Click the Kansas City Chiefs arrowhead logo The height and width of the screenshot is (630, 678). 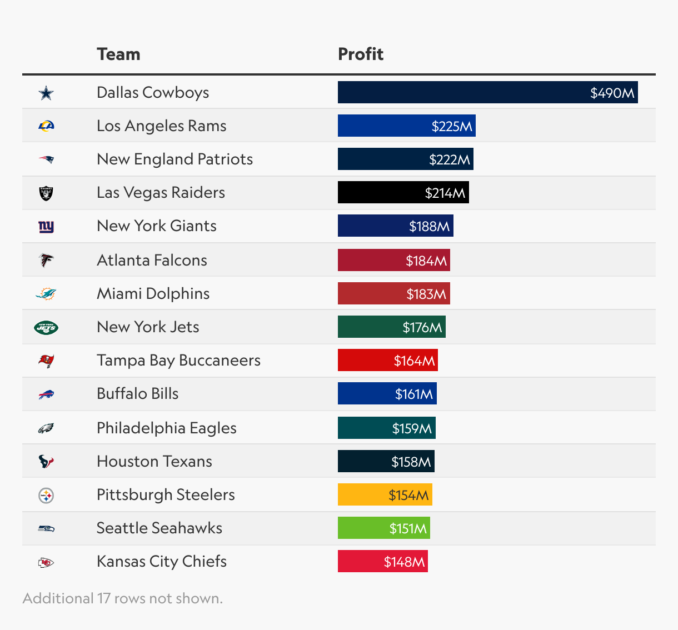[x=46, y=562]
